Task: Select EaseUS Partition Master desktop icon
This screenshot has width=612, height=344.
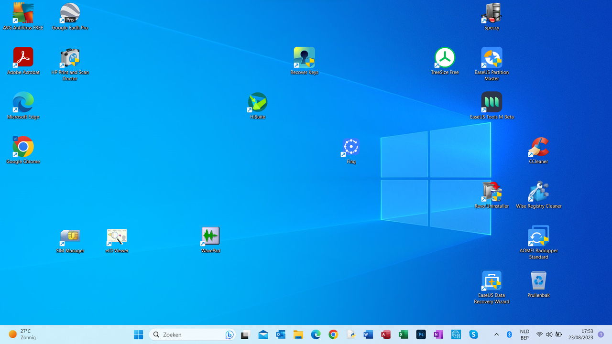Action: [492, 64]
